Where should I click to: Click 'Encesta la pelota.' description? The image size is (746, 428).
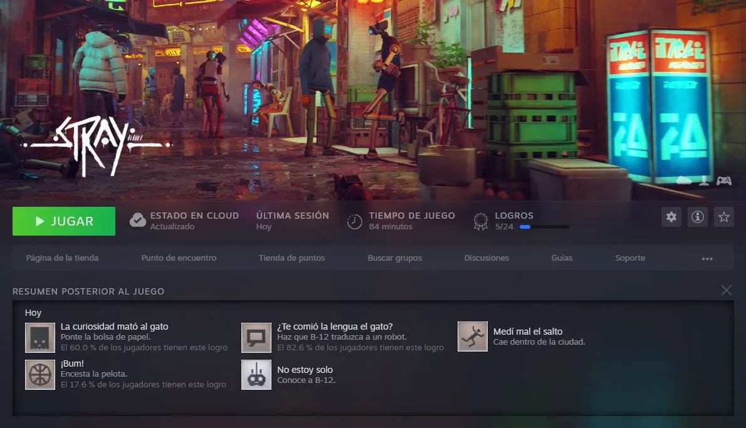click(94, 374)
